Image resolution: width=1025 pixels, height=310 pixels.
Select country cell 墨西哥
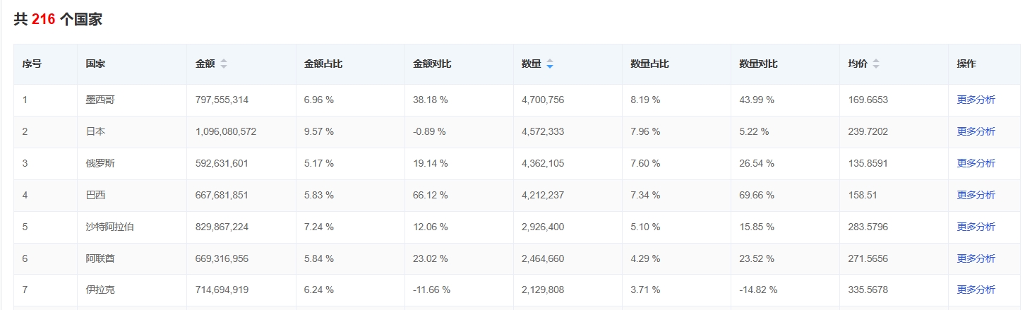point(100,100)
